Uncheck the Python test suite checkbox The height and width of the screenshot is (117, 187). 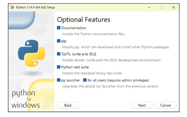[59, 67]
